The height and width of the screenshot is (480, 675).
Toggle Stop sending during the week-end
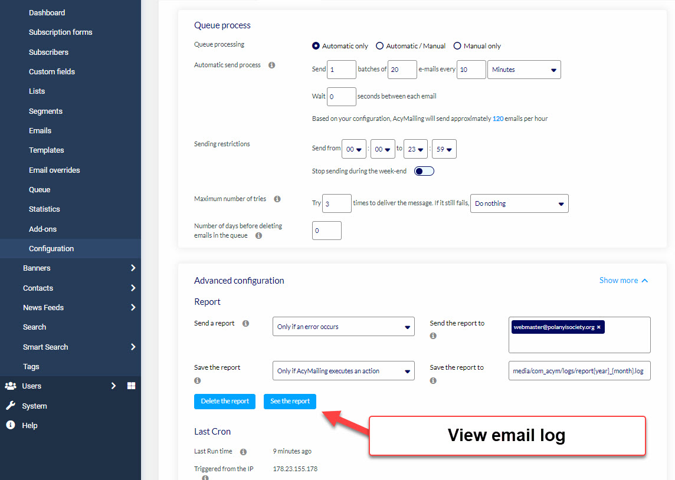(424, 171)
